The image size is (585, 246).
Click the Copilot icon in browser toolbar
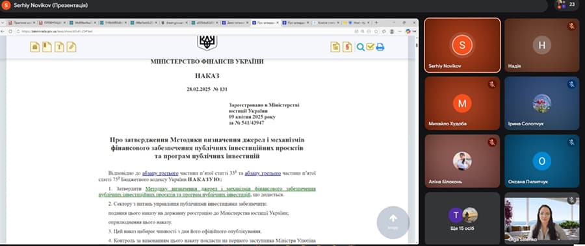[408, 31]
